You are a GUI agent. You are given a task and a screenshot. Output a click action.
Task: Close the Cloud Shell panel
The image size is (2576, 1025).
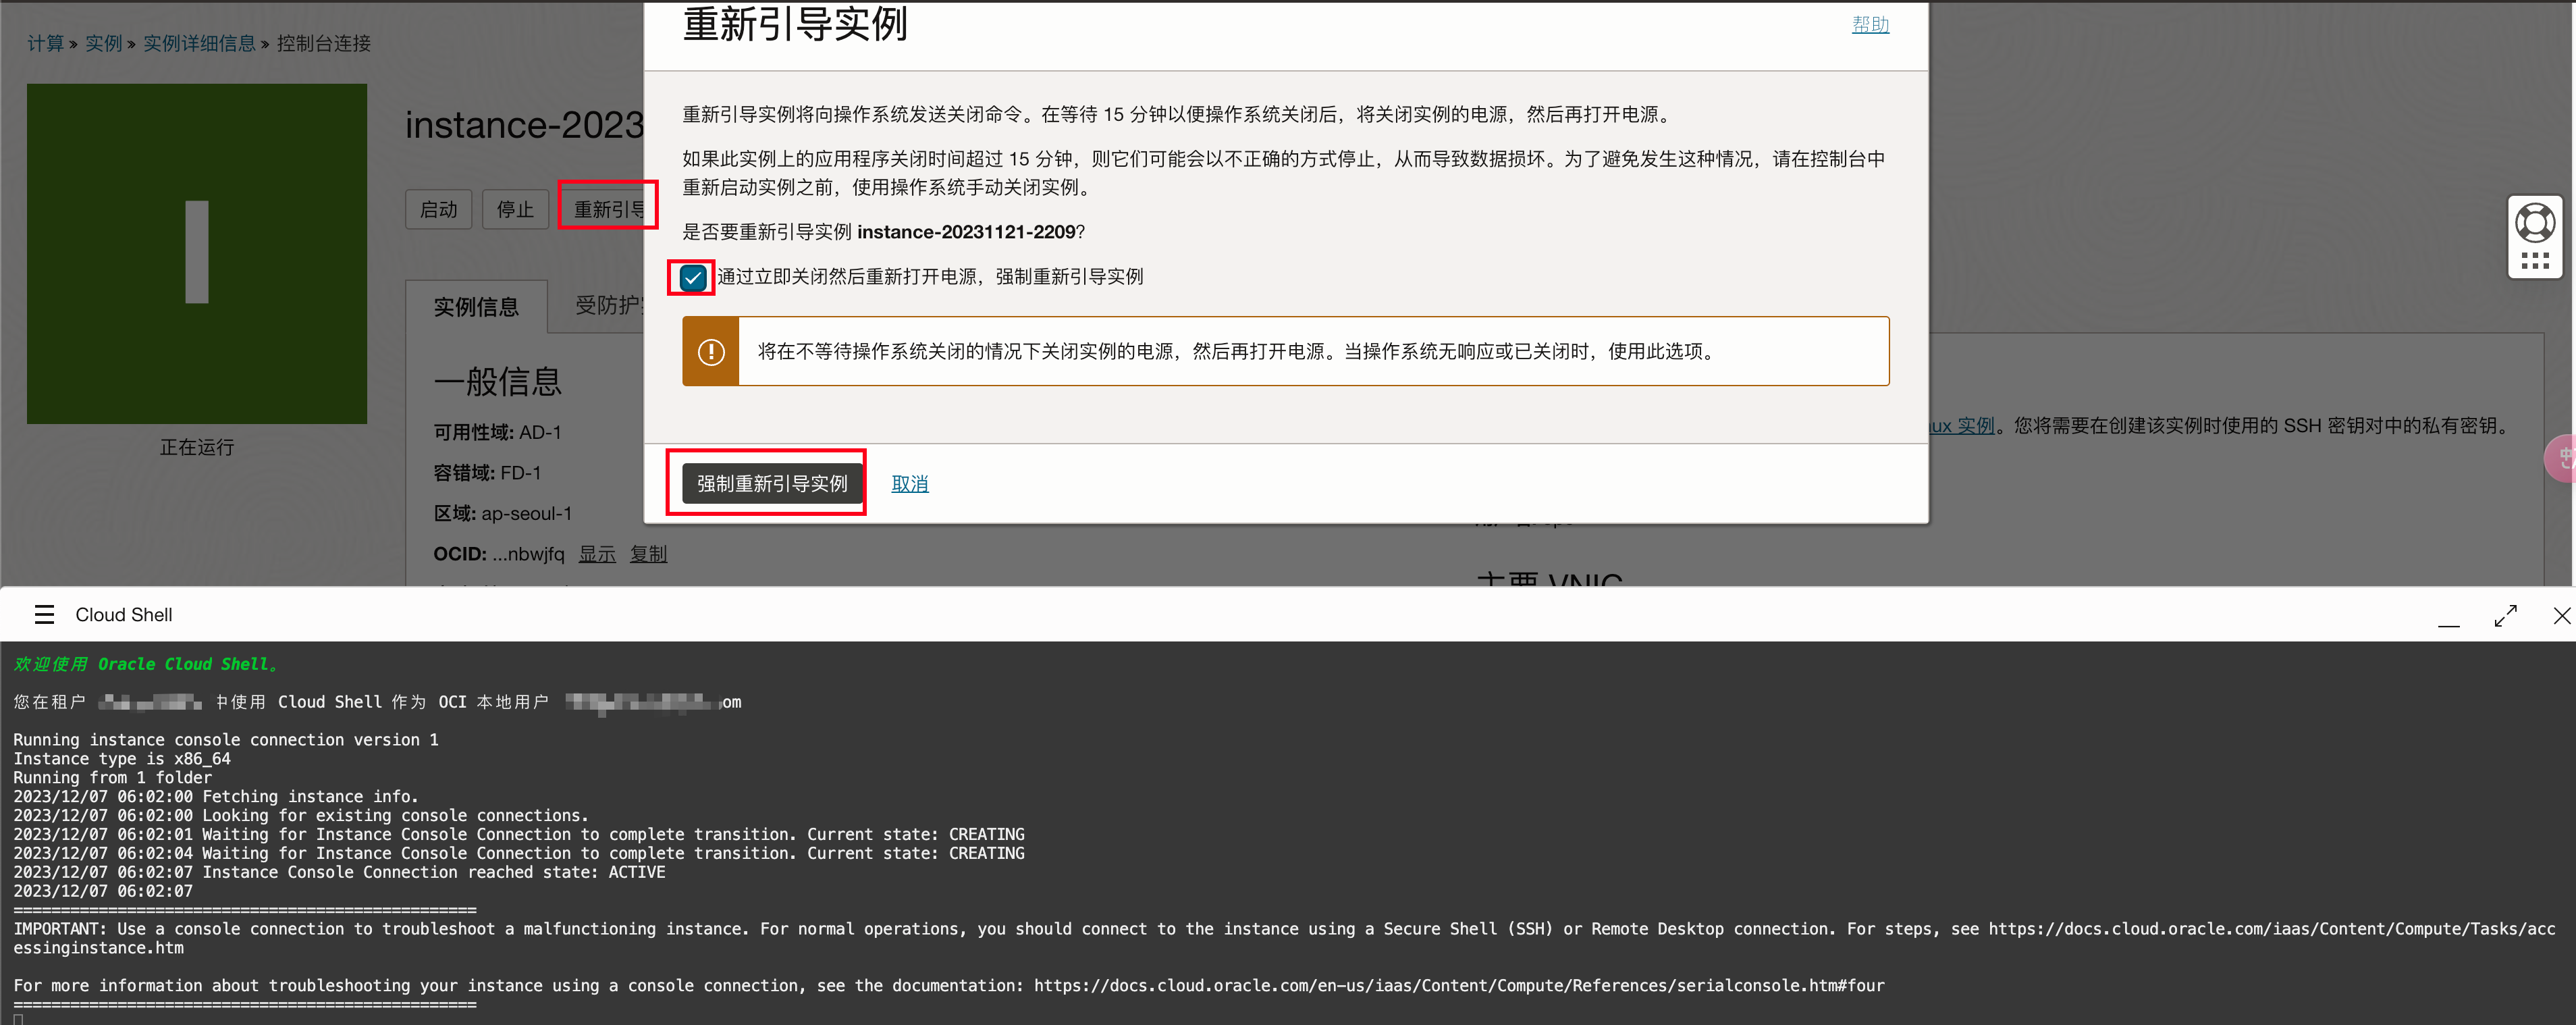pos(2561,615)
